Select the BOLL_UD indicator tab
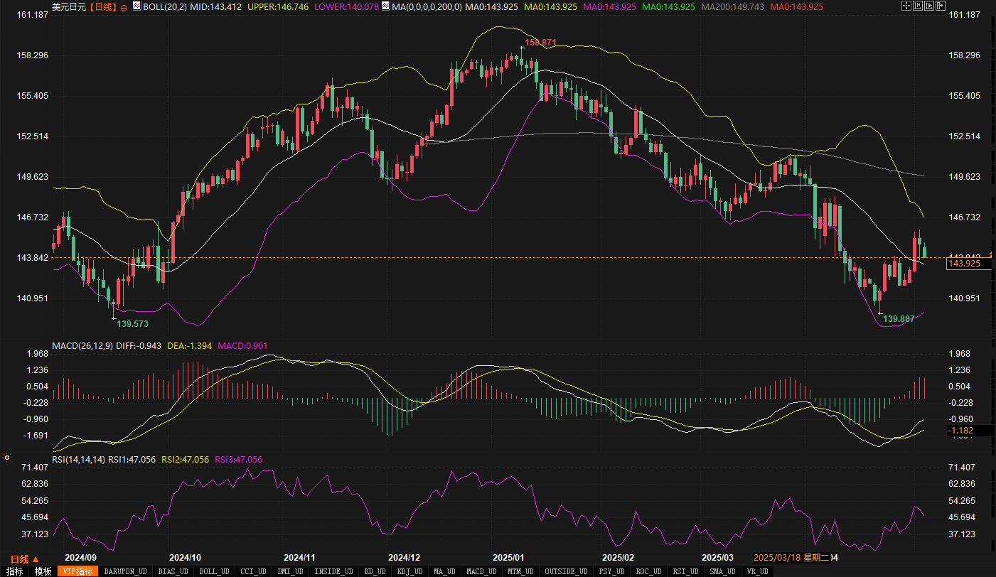This screenshot has width=996, height=577. [x=214, y=571]
